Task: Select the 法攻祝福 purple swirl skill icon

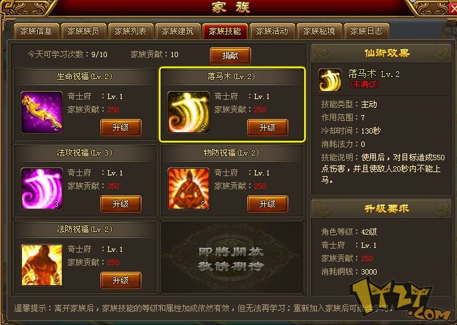Action: click(42, 189)
